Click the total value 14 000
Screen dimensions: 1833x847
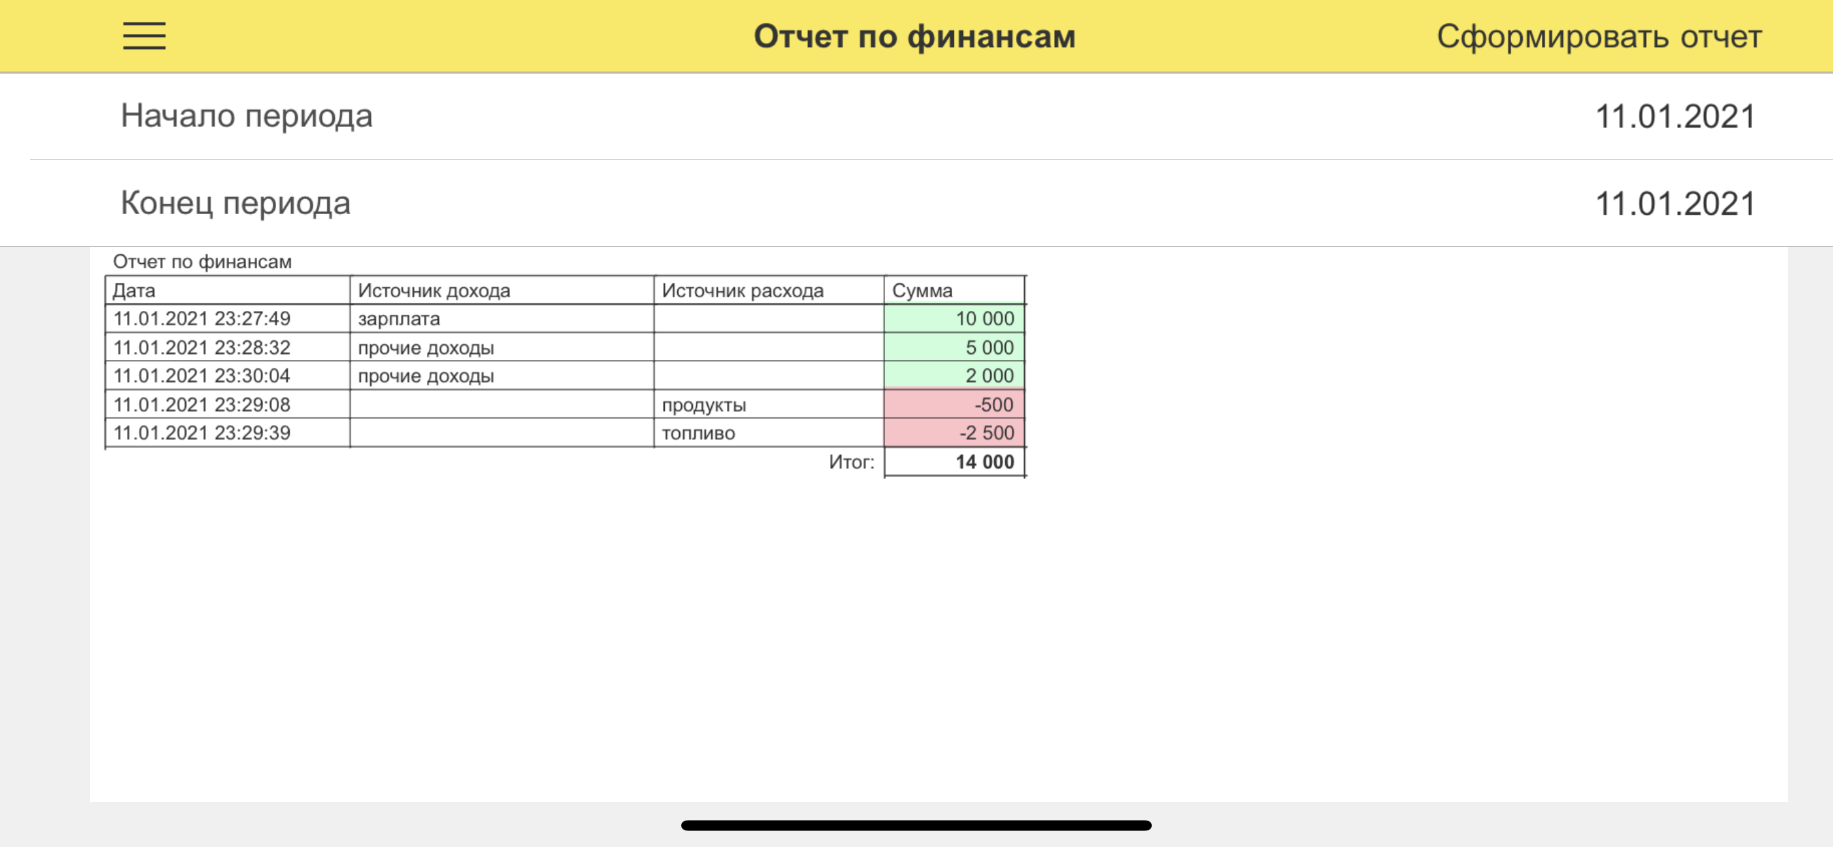pyautogui.click(x=954, y=462)
